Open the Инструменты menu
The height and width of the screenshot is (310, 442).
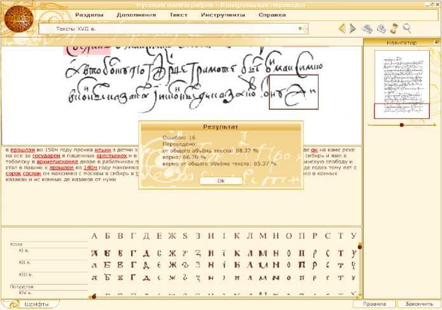click(x=223, y=15)
